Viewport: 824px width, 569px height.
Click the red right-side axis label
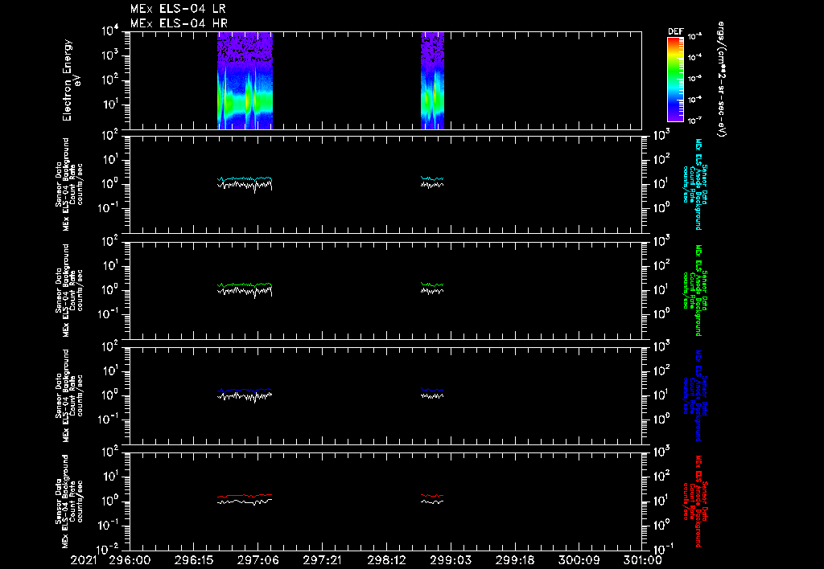tap(694, 501)
